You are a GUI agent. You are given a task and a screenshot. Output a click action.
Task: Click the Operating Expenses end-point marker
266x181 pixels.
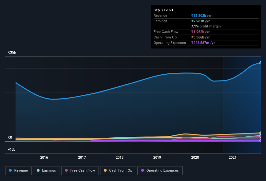click(x=260, y=141)
